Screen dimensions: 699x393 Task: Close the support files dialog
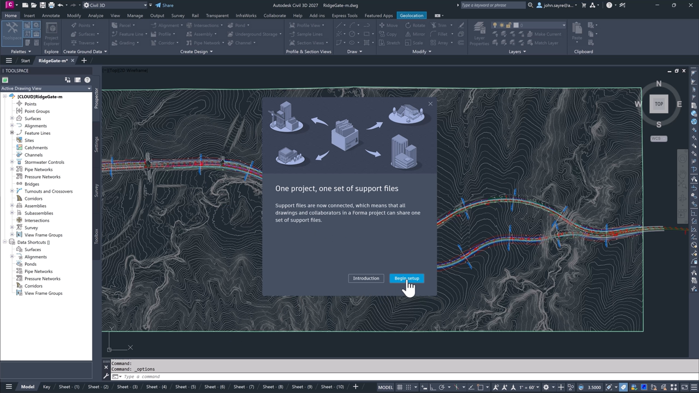430,104
